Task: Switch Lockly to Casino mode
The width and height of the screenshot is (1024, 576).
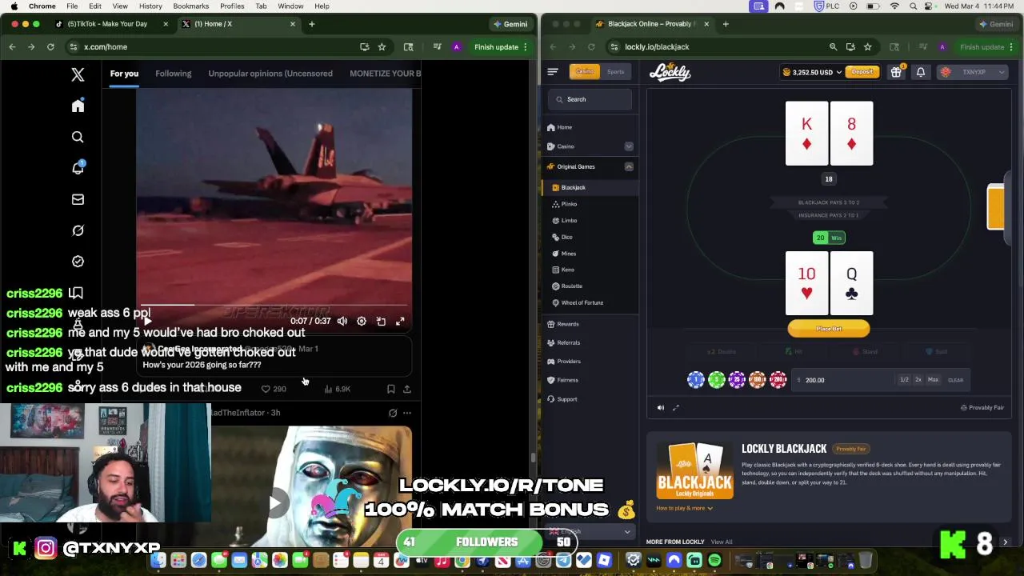Action: tap(585, 72)
